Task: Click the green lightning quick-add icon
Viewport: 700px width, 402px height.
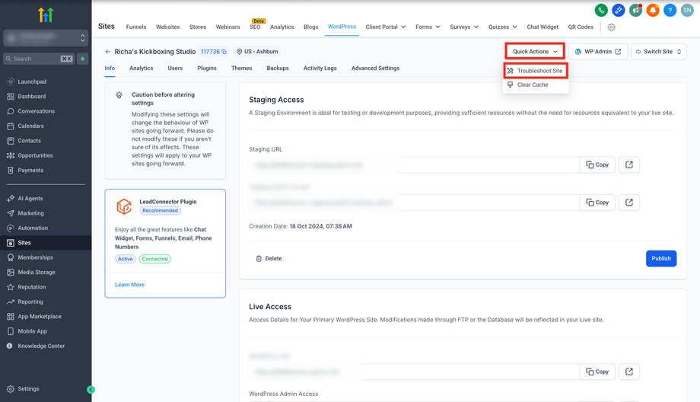Action: [x=83, y=59]
